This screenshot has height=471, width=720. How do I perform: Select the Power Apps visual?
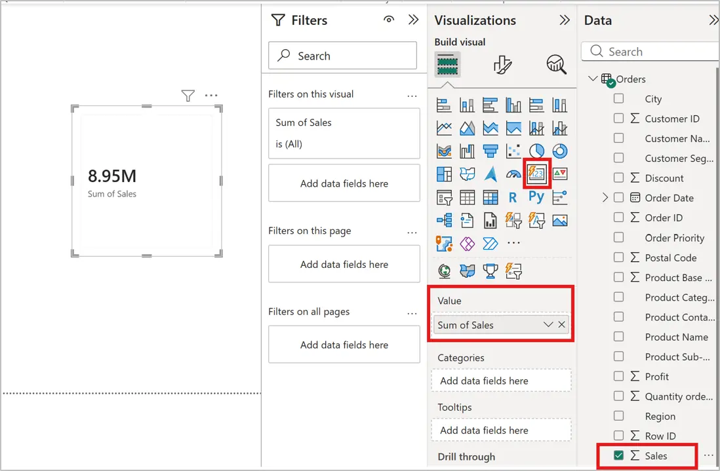click(467, 244)
